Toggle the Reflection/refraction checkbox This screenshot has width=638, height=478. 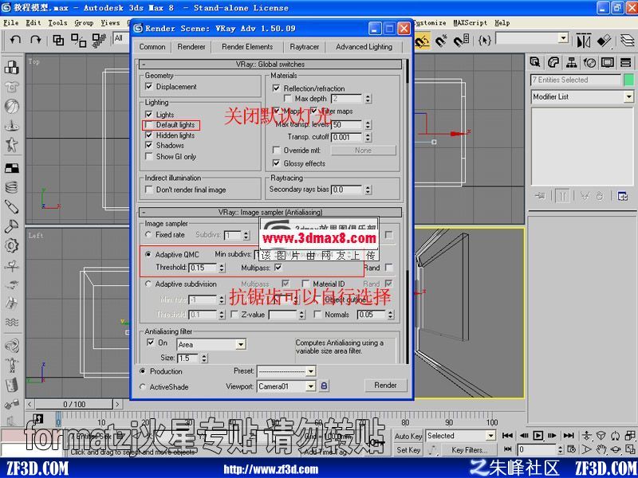point(276,88)
